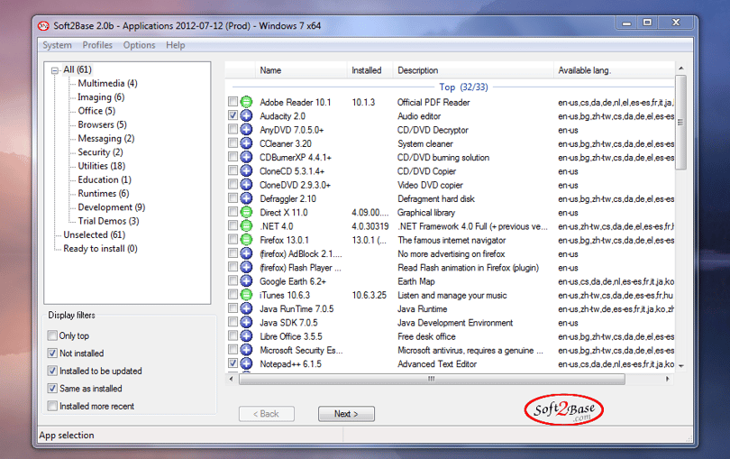Click the blue install icon beside CloneCD 5.3.1.4+
Image resolution: width=730 pixels, height=459 pixels.
tap(246, 170)
